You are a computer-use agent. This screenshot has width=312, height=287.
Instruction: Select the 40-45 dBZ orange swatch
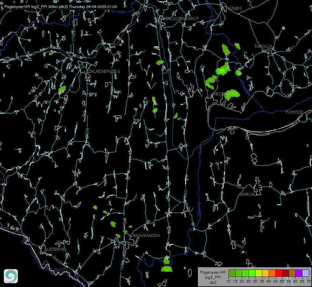(272, 273)
